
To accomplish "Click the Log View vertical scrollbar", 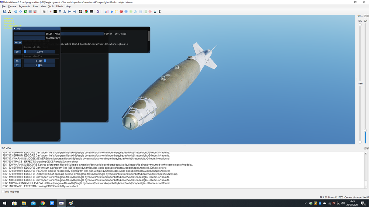I will coord(366,170).
